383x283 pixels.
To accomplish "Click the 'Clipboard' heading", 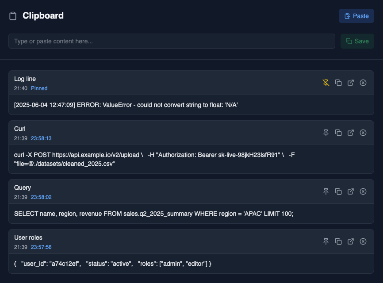I will click(x=43, y=15).
